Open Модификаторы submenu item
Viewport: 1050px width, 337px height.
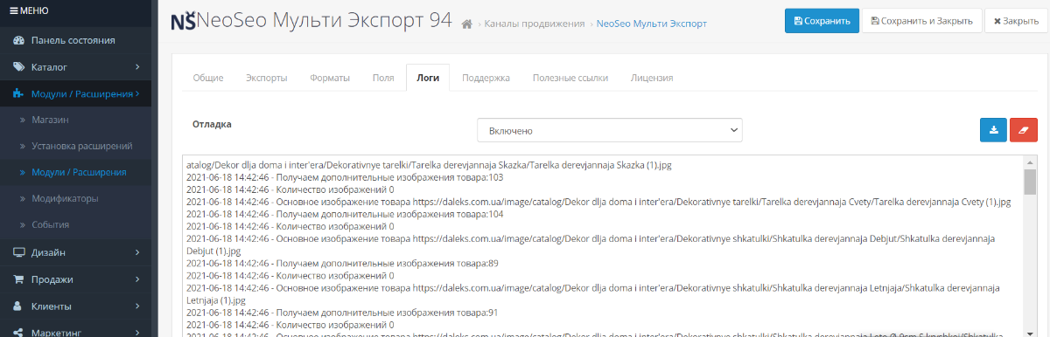tap(65, 199)
